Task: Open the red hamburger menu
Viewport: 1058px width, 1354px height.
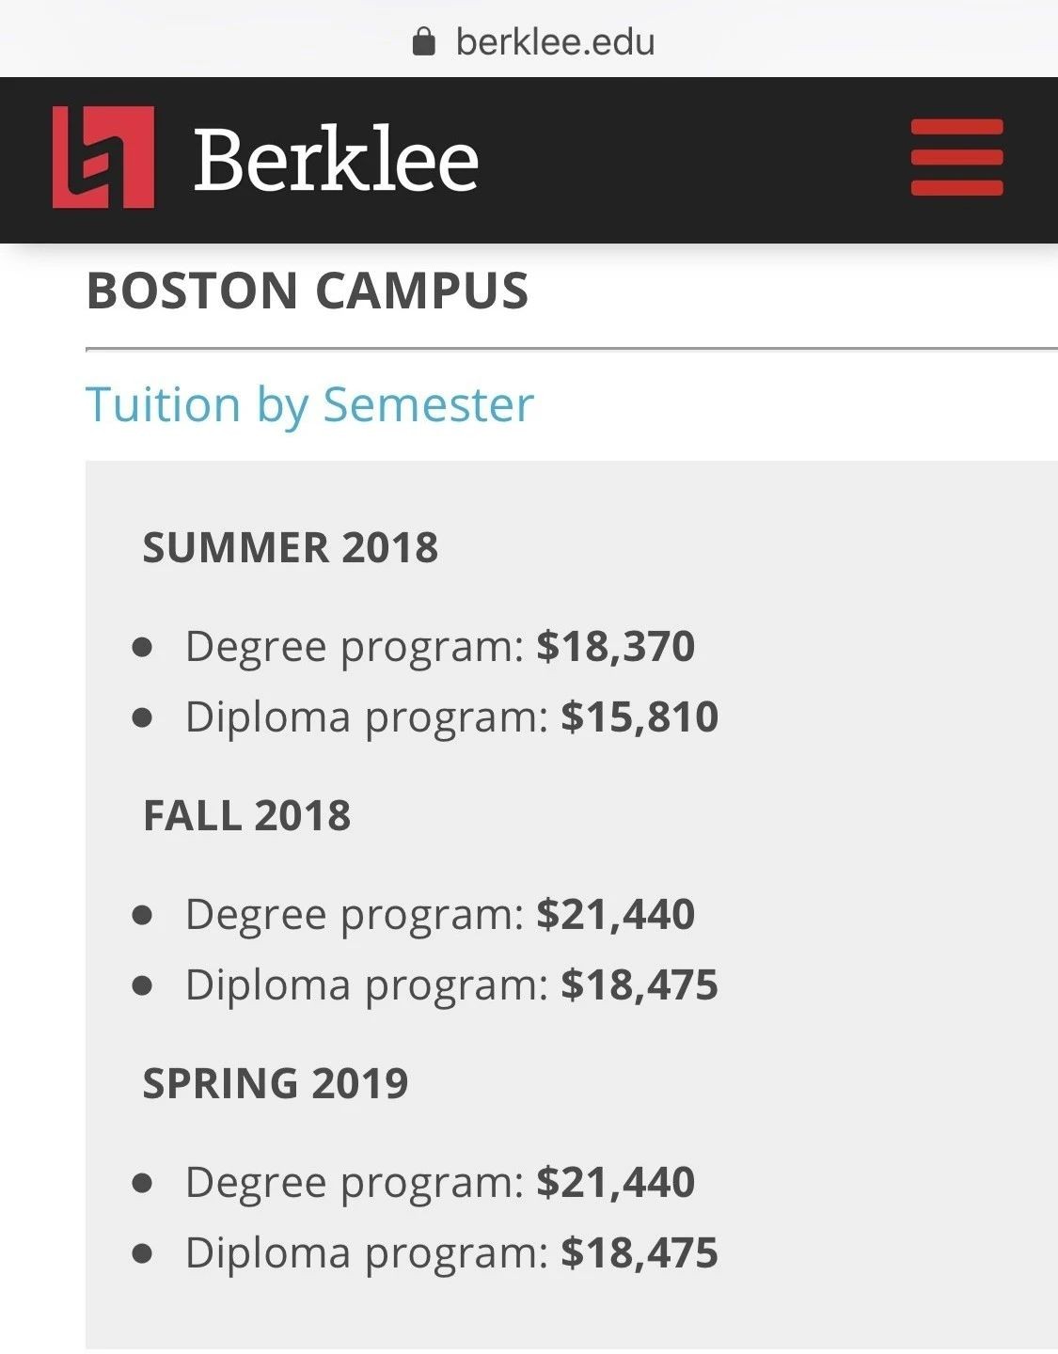Action: tap(956, 157)
